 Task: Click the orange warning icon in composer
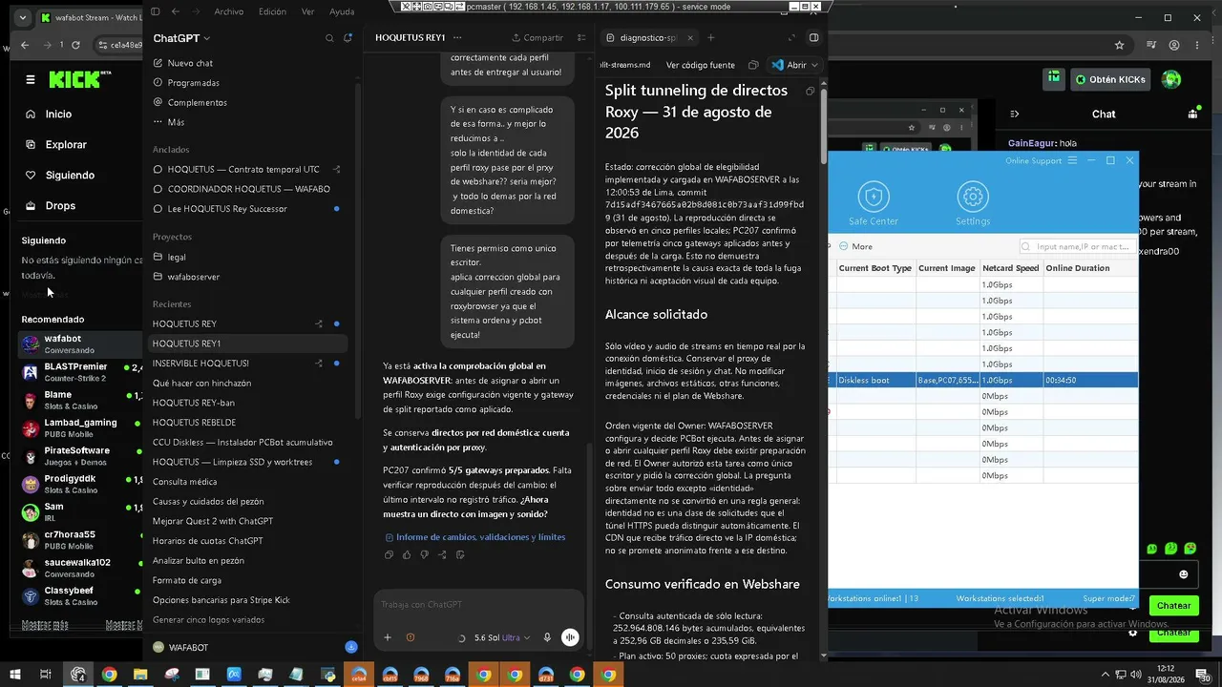[x=411, y=637]
